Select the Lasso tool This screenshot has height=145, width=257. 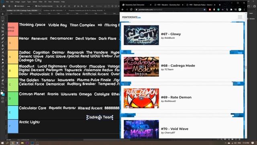click(x=3, y=21)
